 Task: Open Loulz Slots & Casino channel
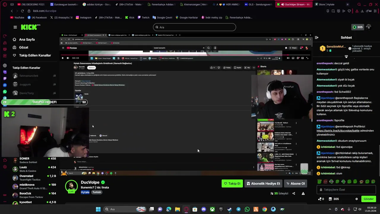pos(34,169)
